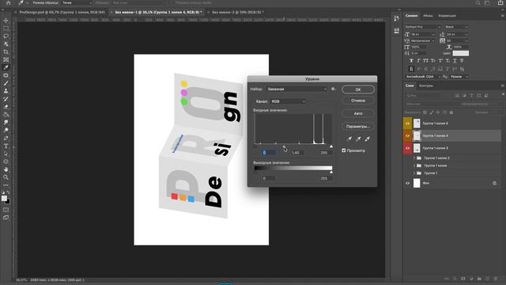The image size is (506, 285).
Task: Select the Clone Stamp tool
Action: [6, 91]
